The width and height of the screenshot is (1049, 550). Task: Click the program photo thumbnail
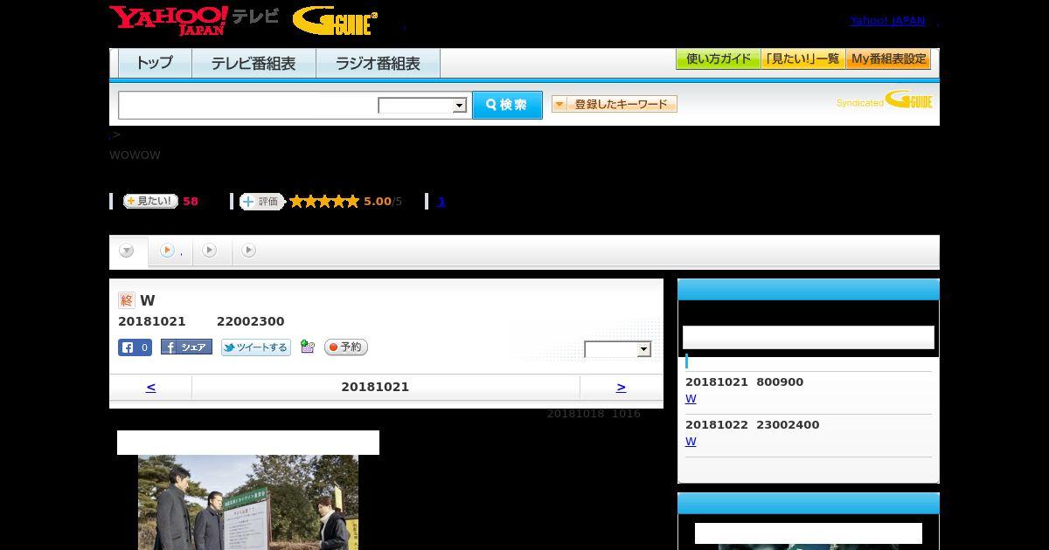click(248, 502)
